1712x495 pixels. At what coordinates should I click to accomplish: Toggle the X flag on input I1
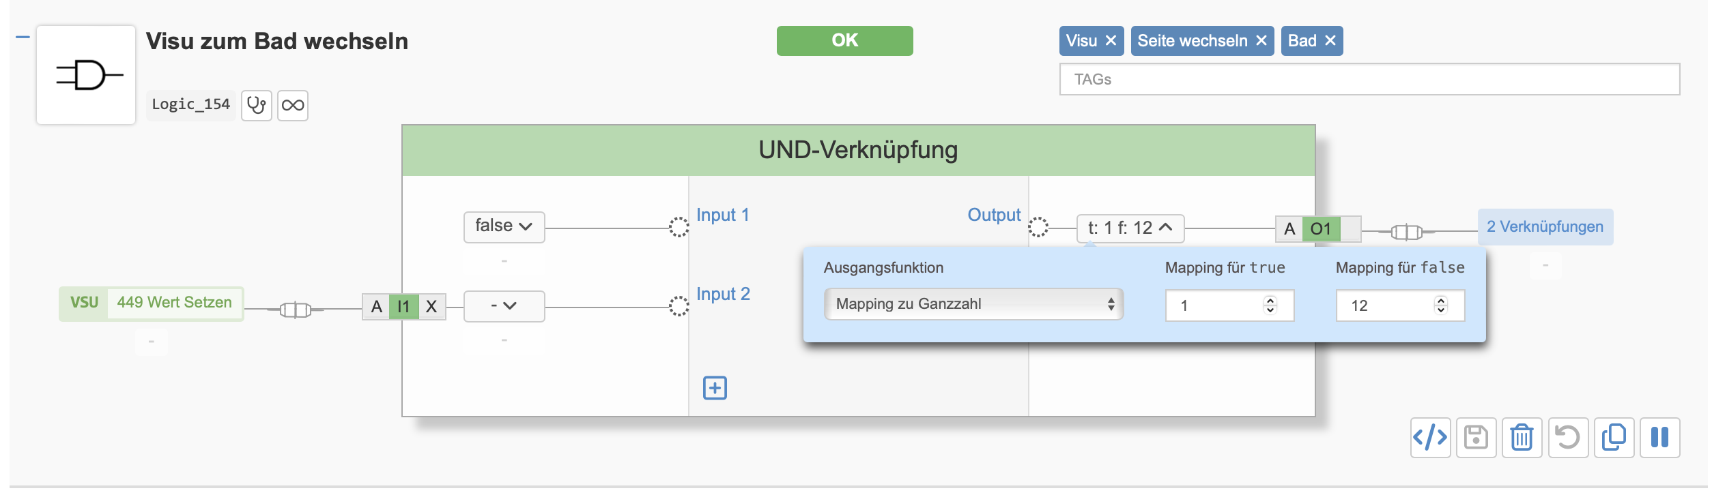tap(431, 307)
